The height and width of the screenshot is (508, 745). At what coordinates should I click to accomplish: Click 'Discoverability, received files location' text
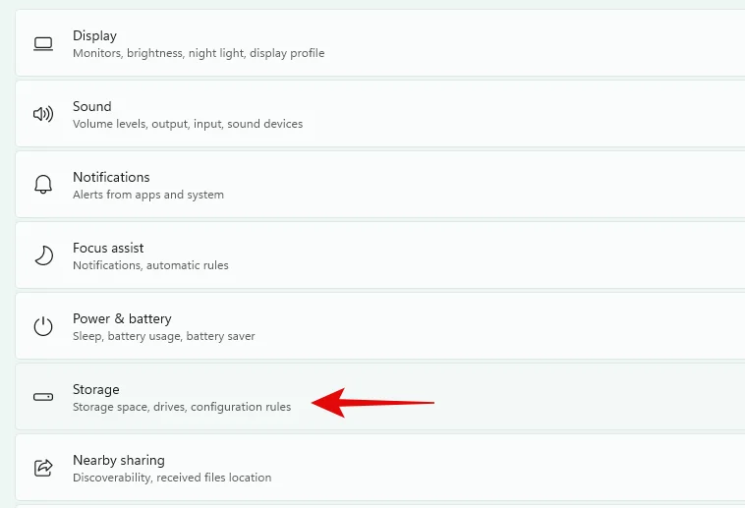(172, 478)
